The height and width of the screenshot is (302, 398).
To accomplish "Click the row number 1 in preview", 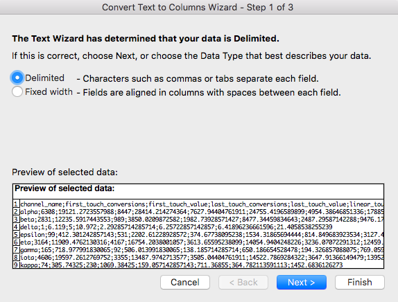I will pos(16,204).
